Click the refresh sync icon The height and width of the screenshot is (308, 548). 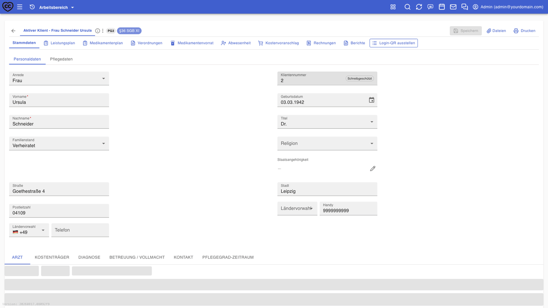pos(419,7)
